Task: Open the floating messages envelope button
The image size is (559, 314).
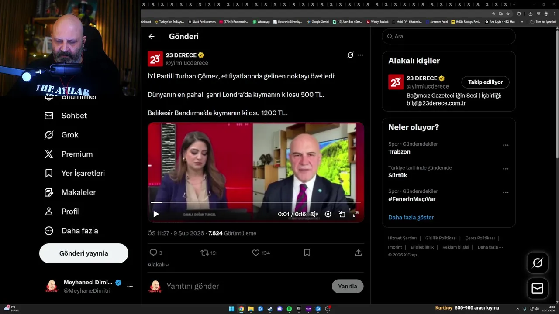Action: (538, 288)
